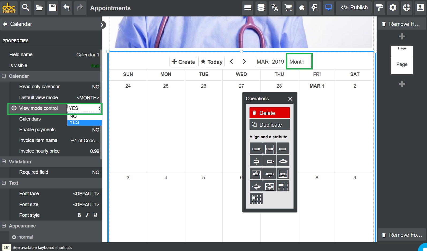
Task: Click the MAR 2019 date picker
Action: point(270,62)
